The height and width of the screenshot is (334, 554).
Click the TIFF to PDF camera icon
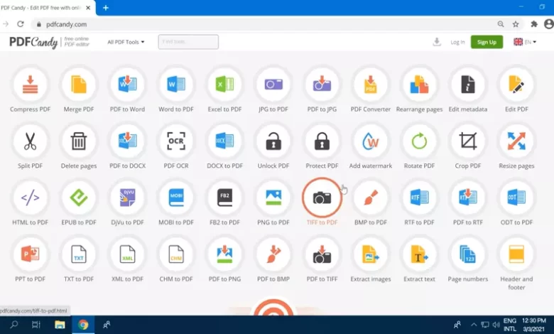(x=322, y=198)
